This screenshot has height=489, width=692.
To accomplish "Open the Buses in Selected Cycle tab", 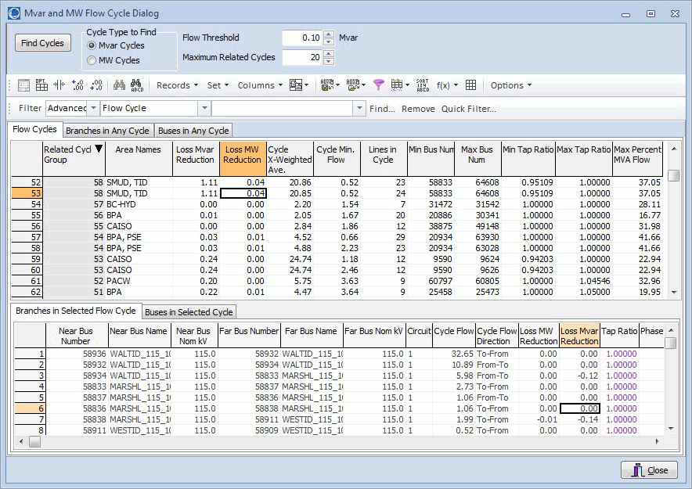I will 189,311.
